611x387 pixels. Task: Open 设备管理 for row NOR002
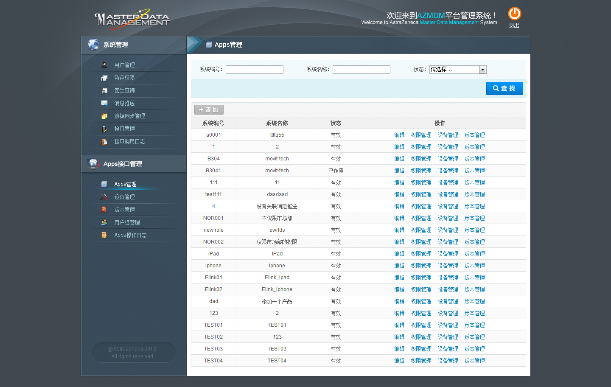tap(448, 242)
